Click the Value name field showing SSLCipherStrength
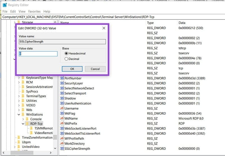This screenshot has width=225, height=156. pyautogui.click(x=62, y=42)
